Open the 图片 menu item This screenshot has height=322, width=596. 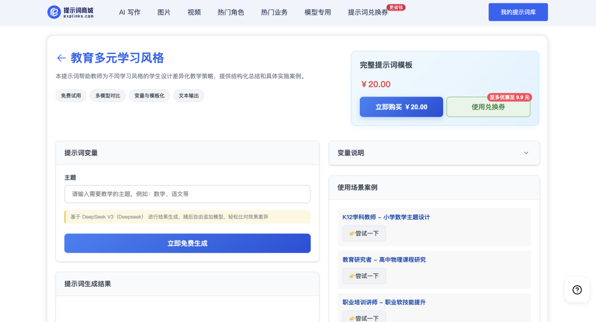164,12
